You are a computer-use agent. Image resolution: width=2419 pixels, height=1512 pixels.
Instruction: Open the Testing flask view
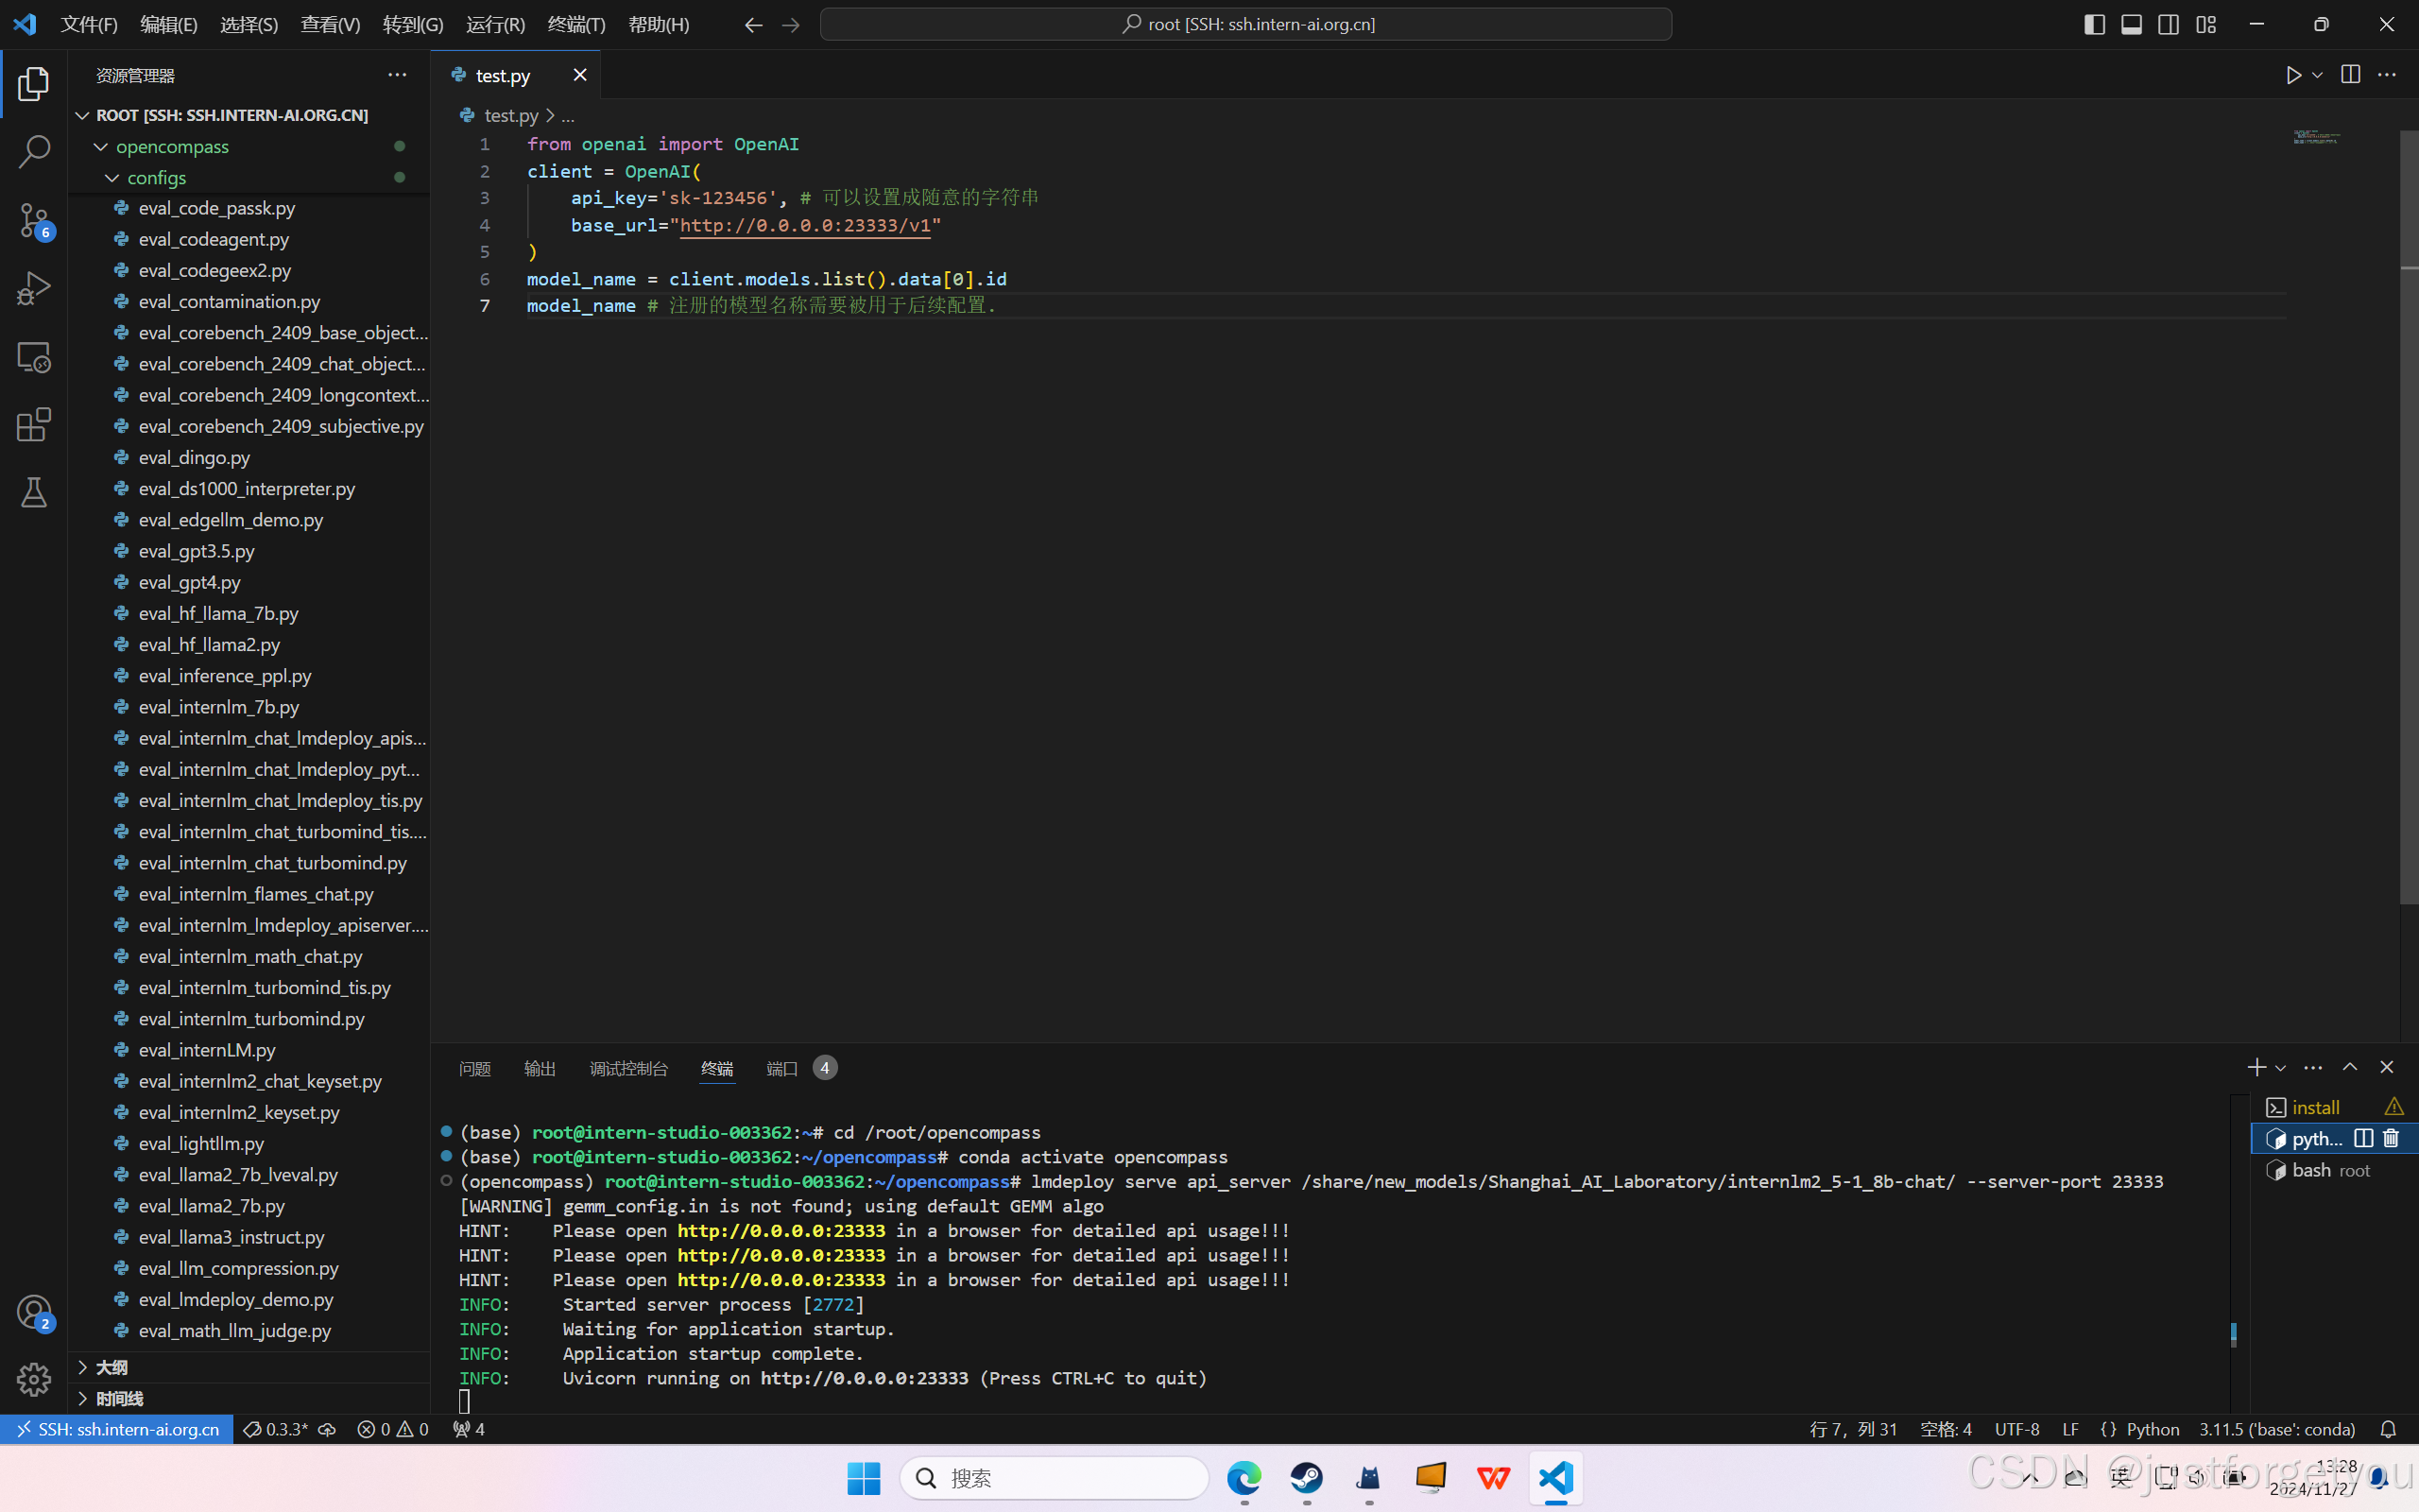(x=34, y=492)
